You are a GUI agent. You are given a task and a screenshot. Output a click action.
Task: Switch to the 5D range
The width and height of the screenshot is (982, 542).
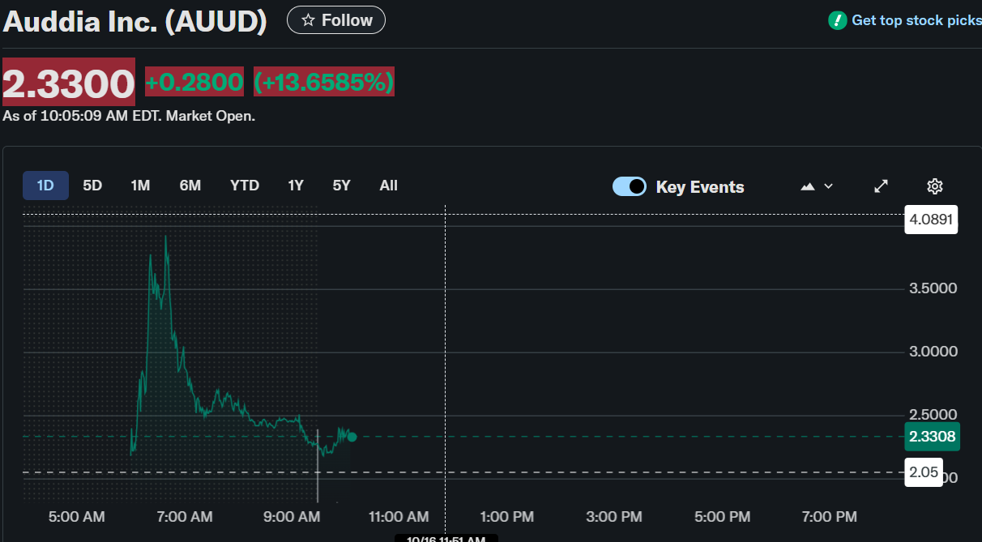[x=92, y=186]
